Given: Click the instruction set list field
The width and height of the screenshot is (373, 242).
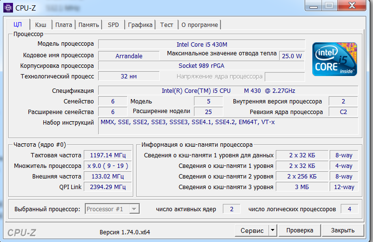Looking at the screenshot, I should point(228,126).
